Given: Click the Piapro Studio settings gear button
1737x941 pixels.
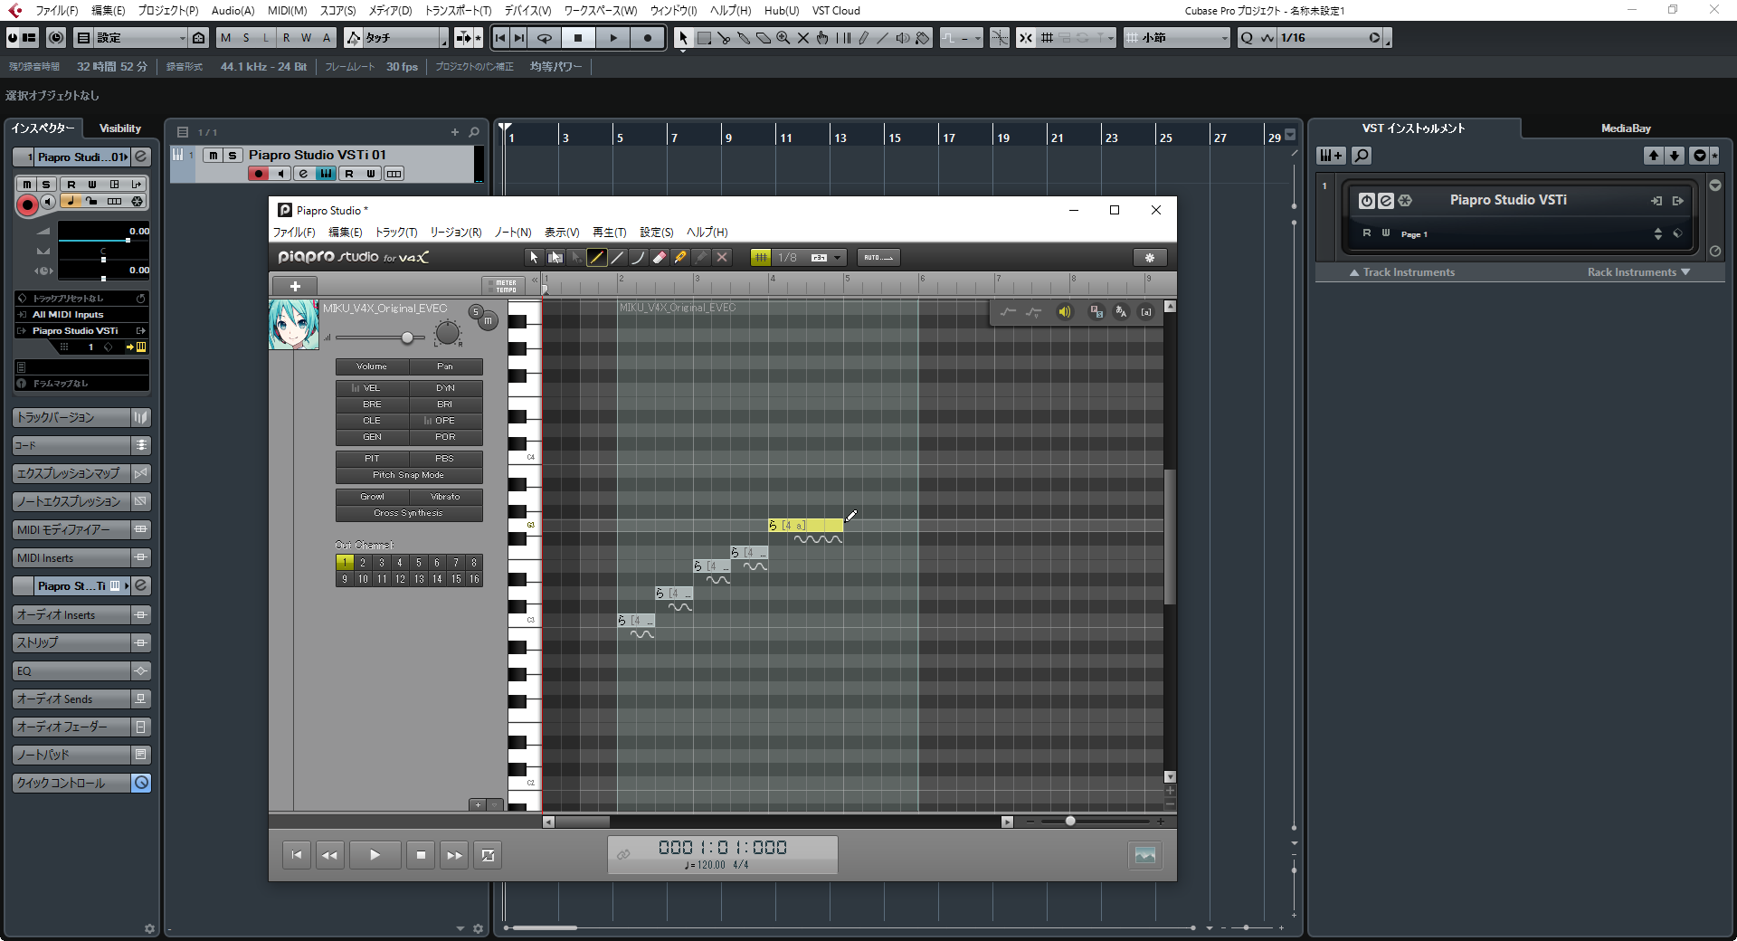Looking at the screenshot, I should 1149,258.
